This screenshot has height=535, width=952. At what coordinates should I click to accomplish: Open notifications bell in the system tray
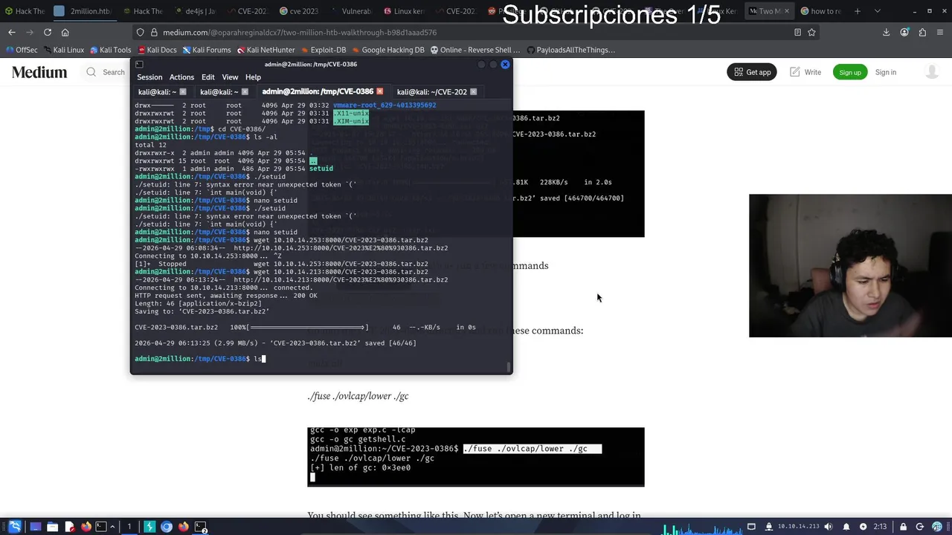pyautogui.click(x=846, y=527)
